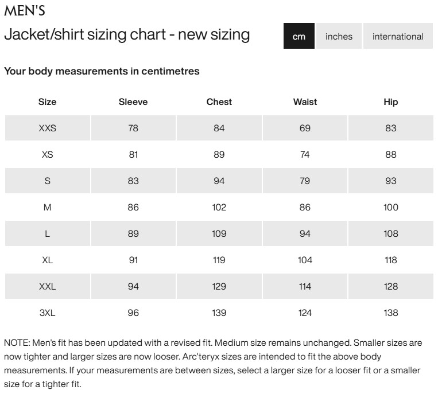Select the cm unit option
438x398 pixels.
point(299,36)
